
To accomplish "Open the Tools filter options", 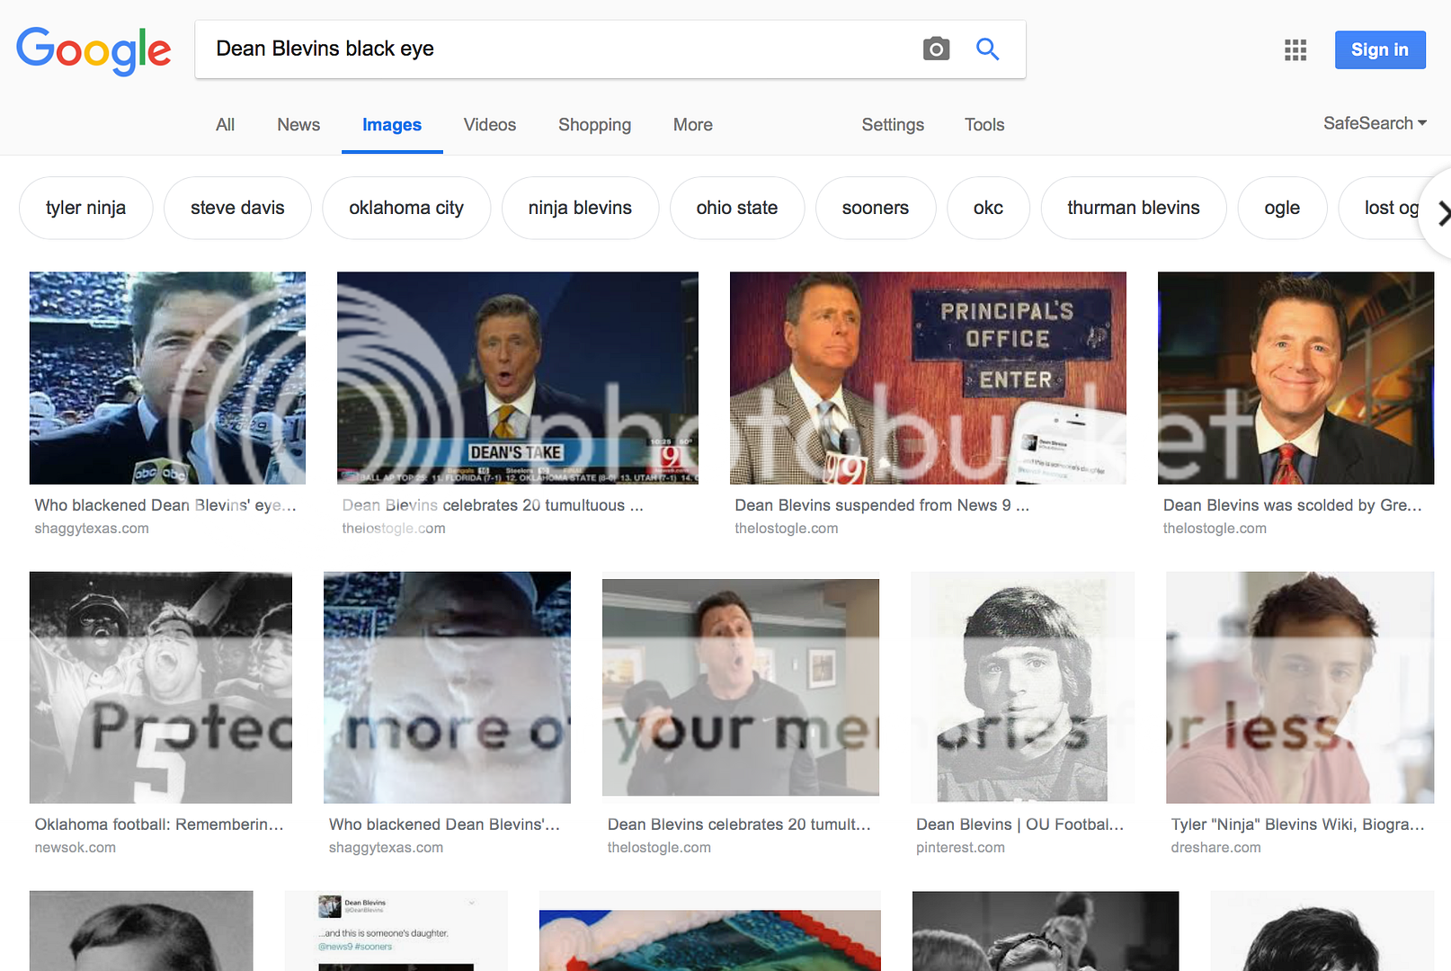I will [x=984, y=125].
